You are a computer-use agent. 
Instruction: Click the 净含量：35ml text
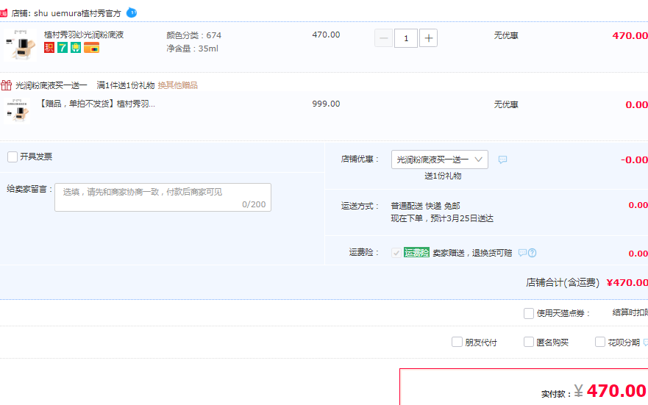point(192,49)
